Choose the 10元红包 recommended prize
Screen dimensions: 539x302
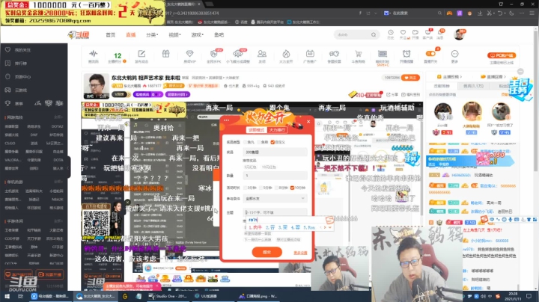pyautogui.click(x=269, y=167)
